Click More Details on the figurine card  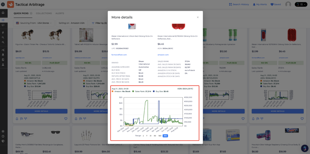(41, 111)
